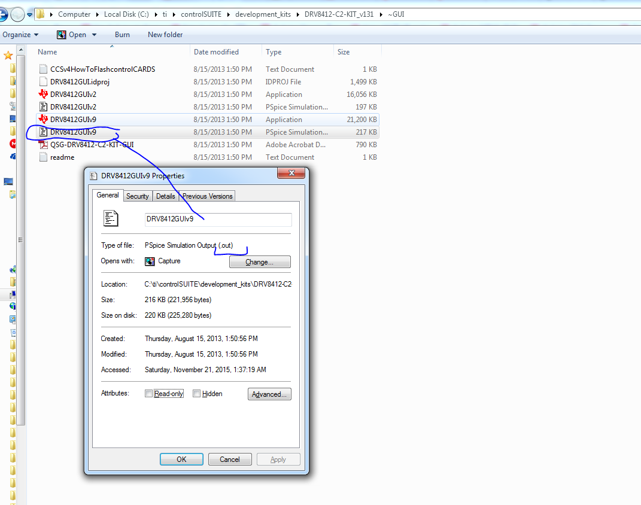The image size is (641, 505).
Task: Close the DRV8412GUIv9 Properties dialog
Action: [291, 174]
